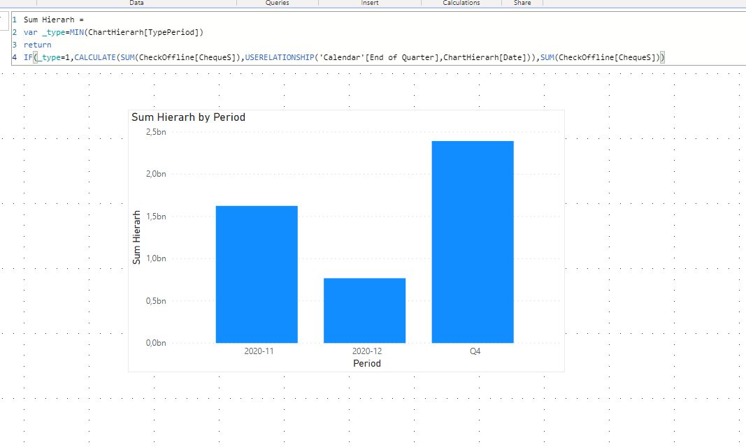Click the '1,0bn' y-axis value

(x=156, y=258)
